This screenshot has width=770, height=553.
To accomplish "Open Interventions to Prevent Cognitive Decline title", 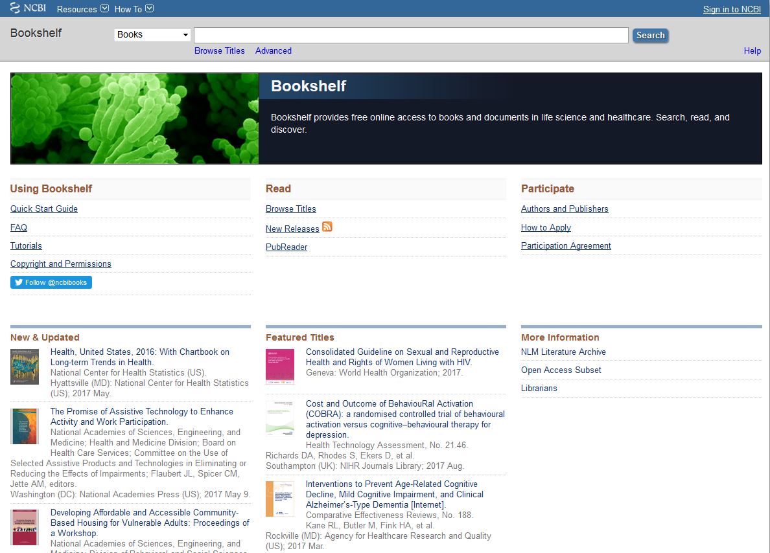I will point(394,494).
